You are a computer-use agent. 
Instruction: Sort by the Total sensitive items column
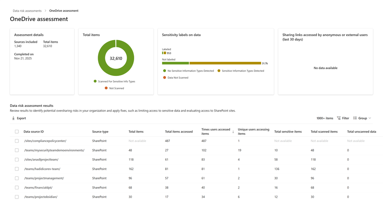(288, 132)
